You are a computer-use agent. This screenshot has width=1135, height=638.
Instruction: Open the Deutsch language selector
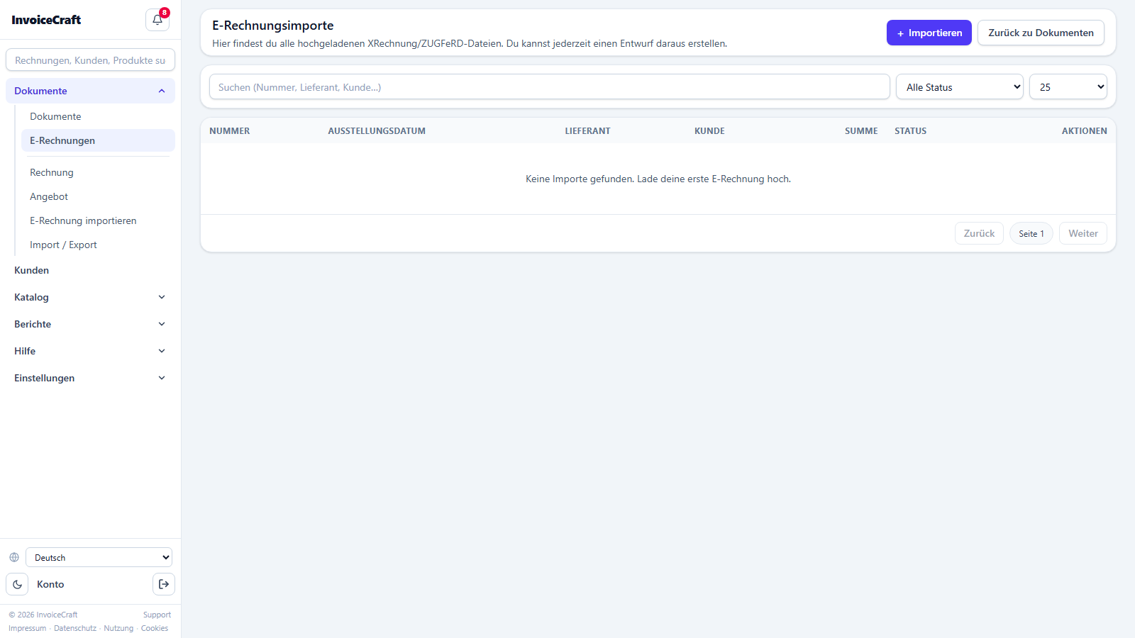click(x=99, y=557)
